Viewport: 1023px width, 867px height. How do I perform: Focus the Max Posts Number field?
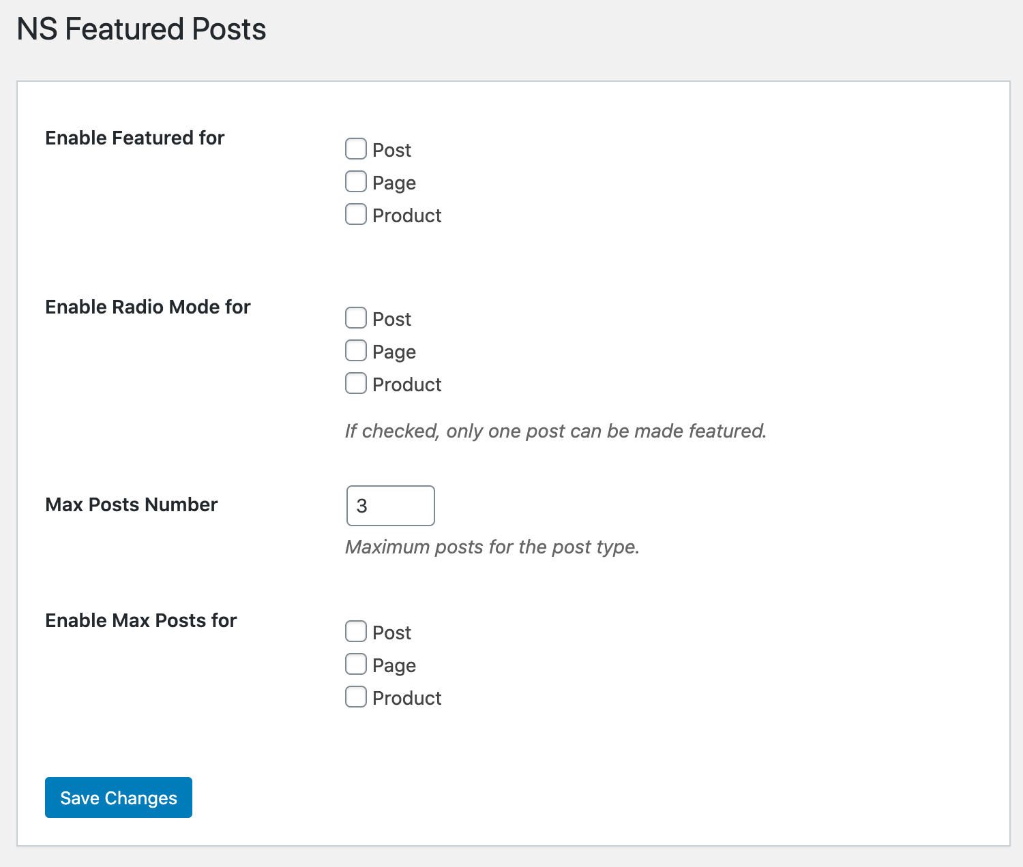pyautogui.click(x=390, y=506)
